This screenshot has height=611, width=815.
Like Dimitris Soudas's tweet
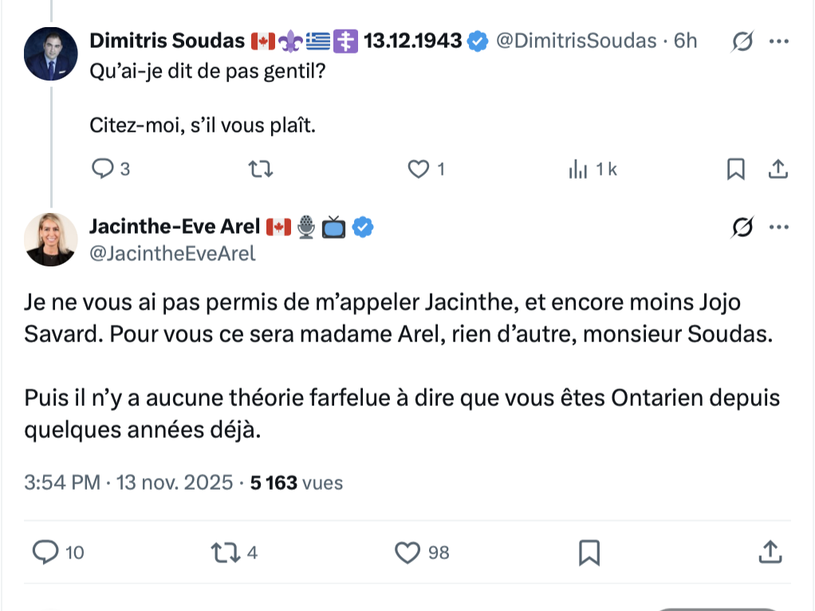[419, 168]
